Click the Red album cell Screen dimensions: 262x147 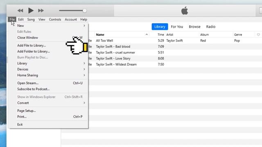coord(203,40)
